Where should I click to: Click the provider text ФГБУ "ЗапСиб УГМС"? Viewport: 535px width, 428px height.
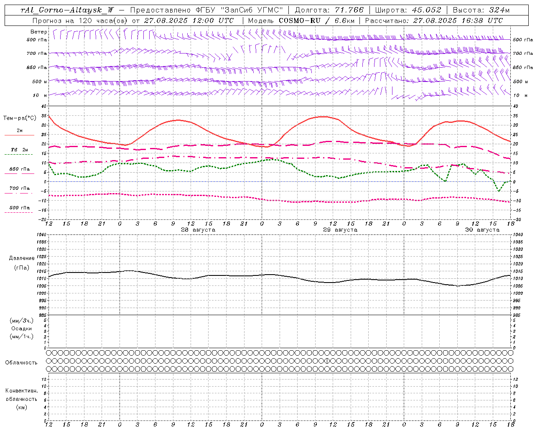coord(239,10)
